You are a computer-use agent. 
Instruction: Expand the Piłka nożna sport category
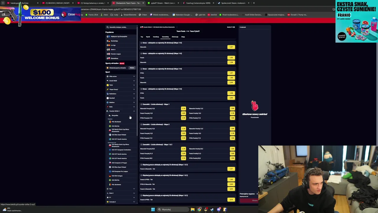pyautogui.click(x=121, y=76)
